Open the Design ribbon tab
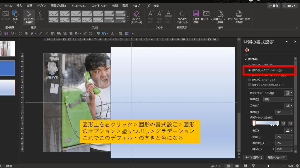 [41, 6]
